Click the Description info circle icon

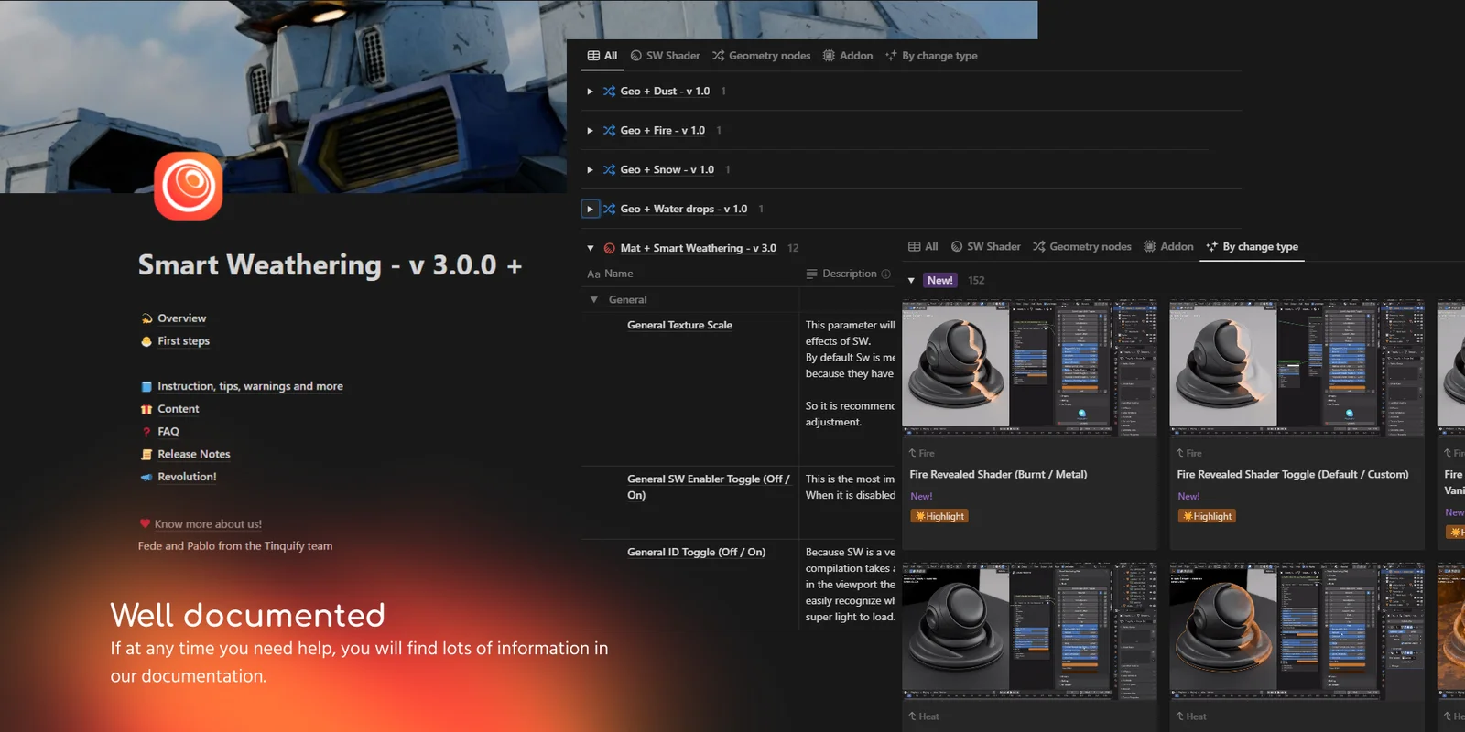(885, 274)
